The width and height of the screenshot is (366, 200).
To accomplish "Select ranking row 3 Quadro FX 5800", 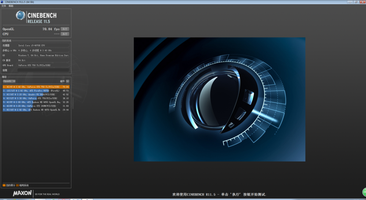I will 36,95.
